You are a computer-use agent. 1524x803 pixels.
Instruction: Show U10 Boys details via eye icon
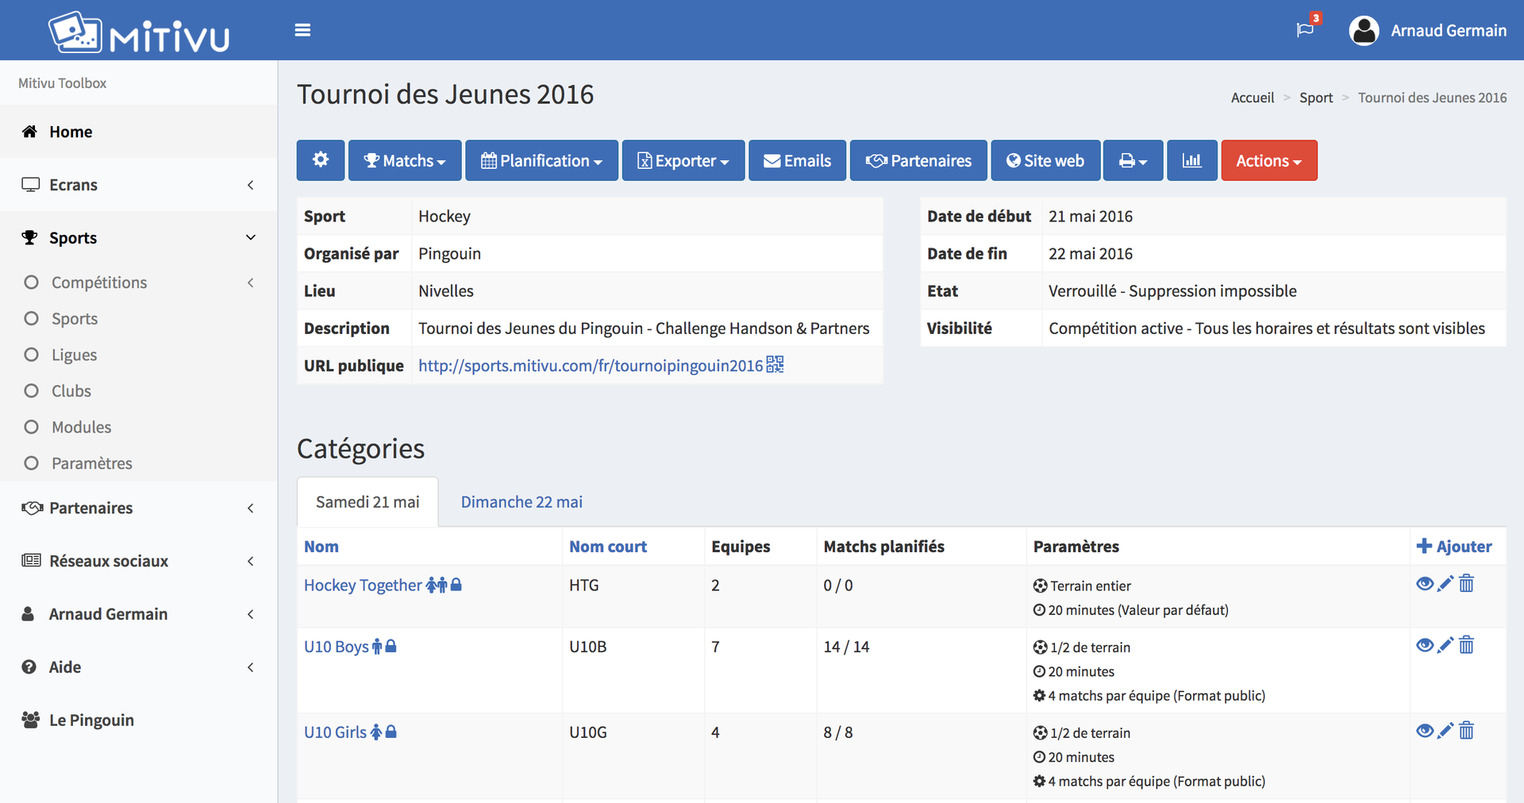point(1424,645)
